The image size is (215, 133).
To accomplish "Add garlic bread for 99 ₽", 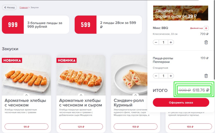I will pos(26,127).
